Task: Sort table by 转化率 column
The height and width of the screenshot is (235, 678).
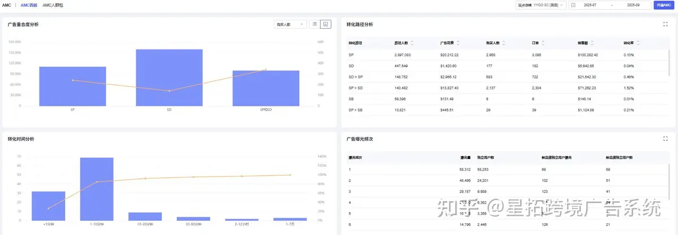Action: coord(638,43)
